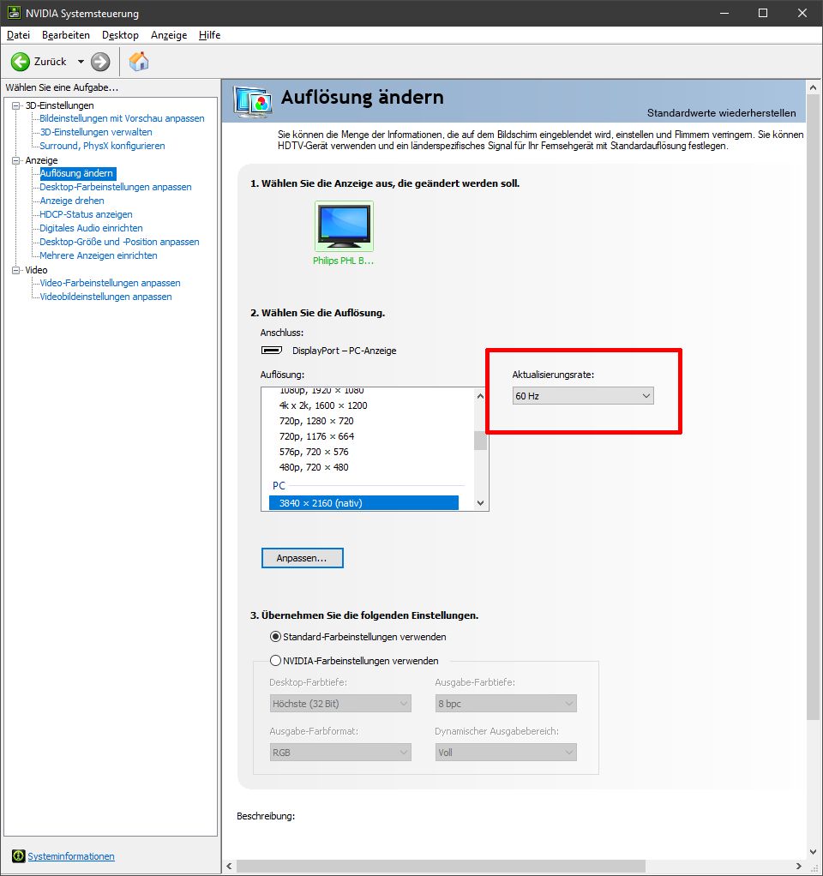Image resolution: width=823 pixels, height=876 pixels.
Task: Maximize the NVIDIA Systemsteuerung window
Action: (763, 13)
